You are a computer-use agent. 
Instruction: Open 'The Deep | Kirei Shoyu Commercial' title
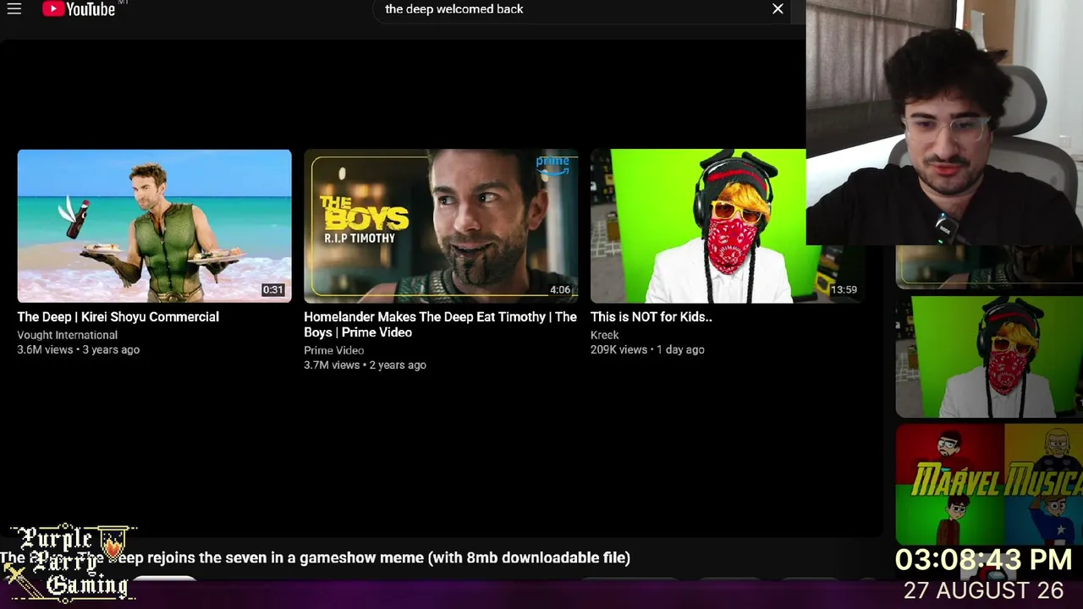pyautogui.click(x=118, y=317)
